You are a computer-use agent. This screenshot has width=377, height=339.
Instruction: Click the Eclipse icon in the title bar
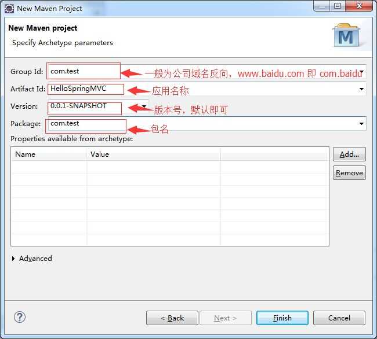click(x=9, y=9)
